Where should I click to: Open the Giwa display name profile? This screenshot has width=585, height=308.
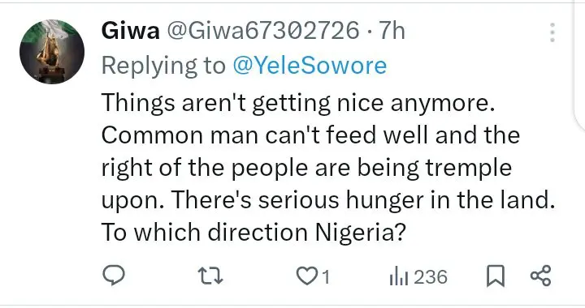coord(130,31)
